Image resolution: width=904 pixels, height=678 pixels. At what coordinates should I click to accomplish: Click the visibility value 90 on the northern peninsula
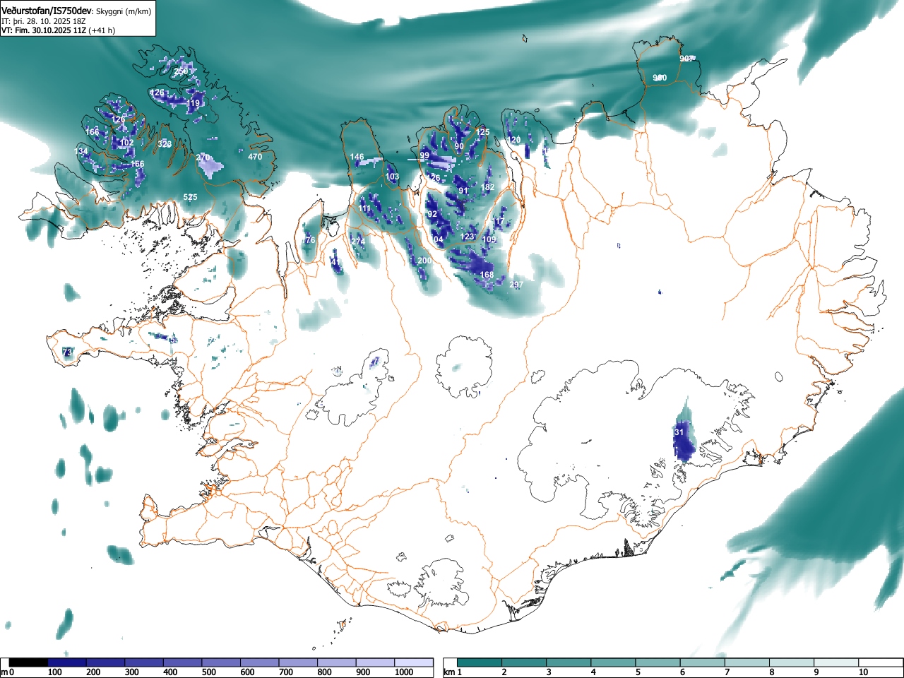(459, 146)
